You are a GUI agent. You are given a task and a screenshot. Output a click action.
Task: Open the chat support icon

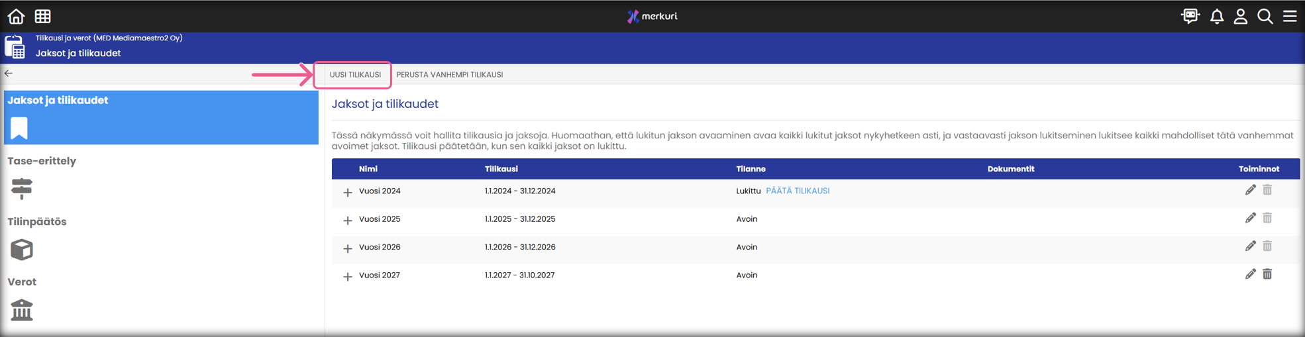click(1190, 16)
